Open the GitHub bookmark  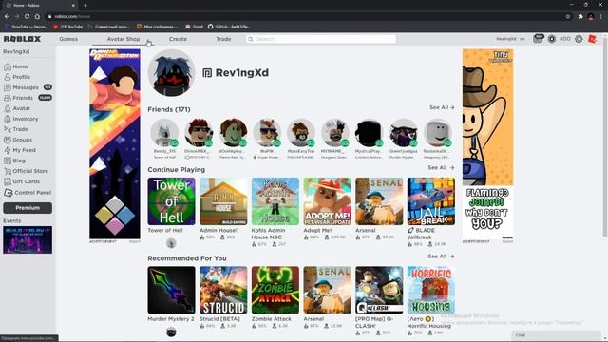pyautogui.click(x=229, y=27)
